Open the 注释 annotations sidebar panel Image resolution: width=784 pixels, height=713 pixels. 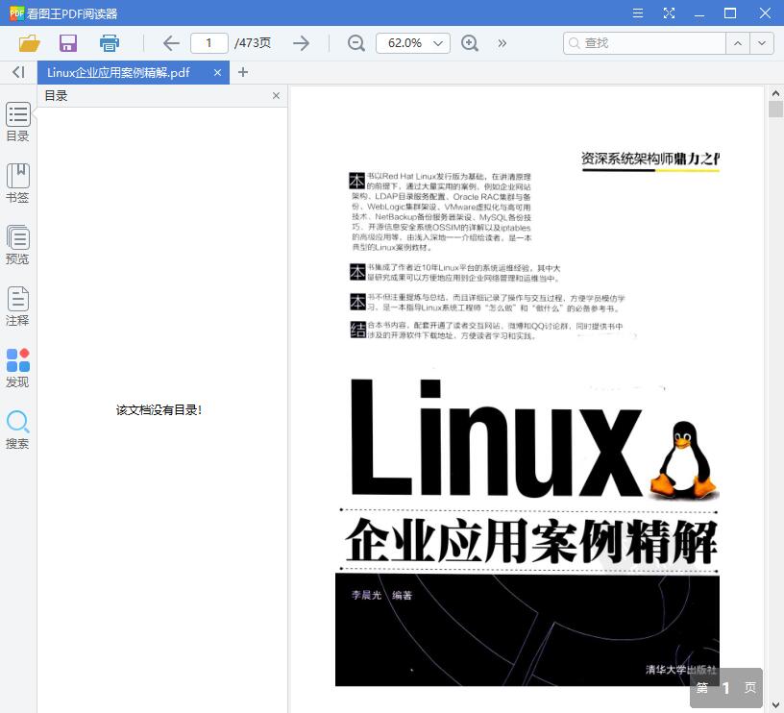coord(18,306)
